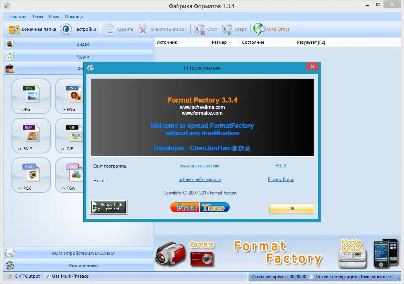The image size is (404, 284).
Task: Open the Темы menu
Action: coord(37,17)
